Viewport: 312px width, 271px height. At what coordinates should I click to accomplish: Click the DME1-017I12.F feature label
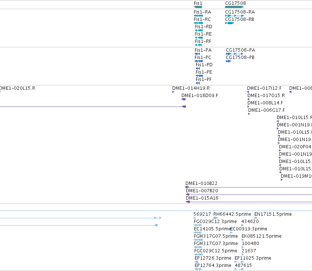click(x=264, y=88)
